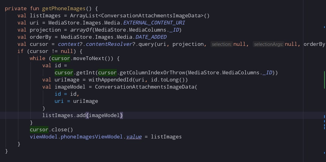Click cursor.close() statement

[51, 130]
